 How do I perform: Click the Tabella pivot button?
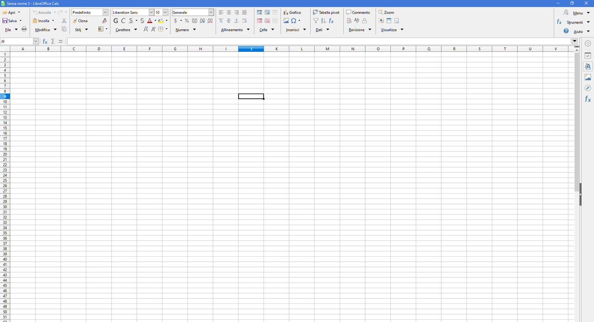(x=326, y=13)
